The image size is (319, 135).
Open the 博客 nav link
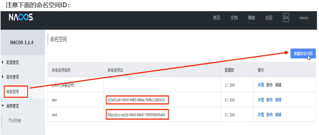(252, 18)
